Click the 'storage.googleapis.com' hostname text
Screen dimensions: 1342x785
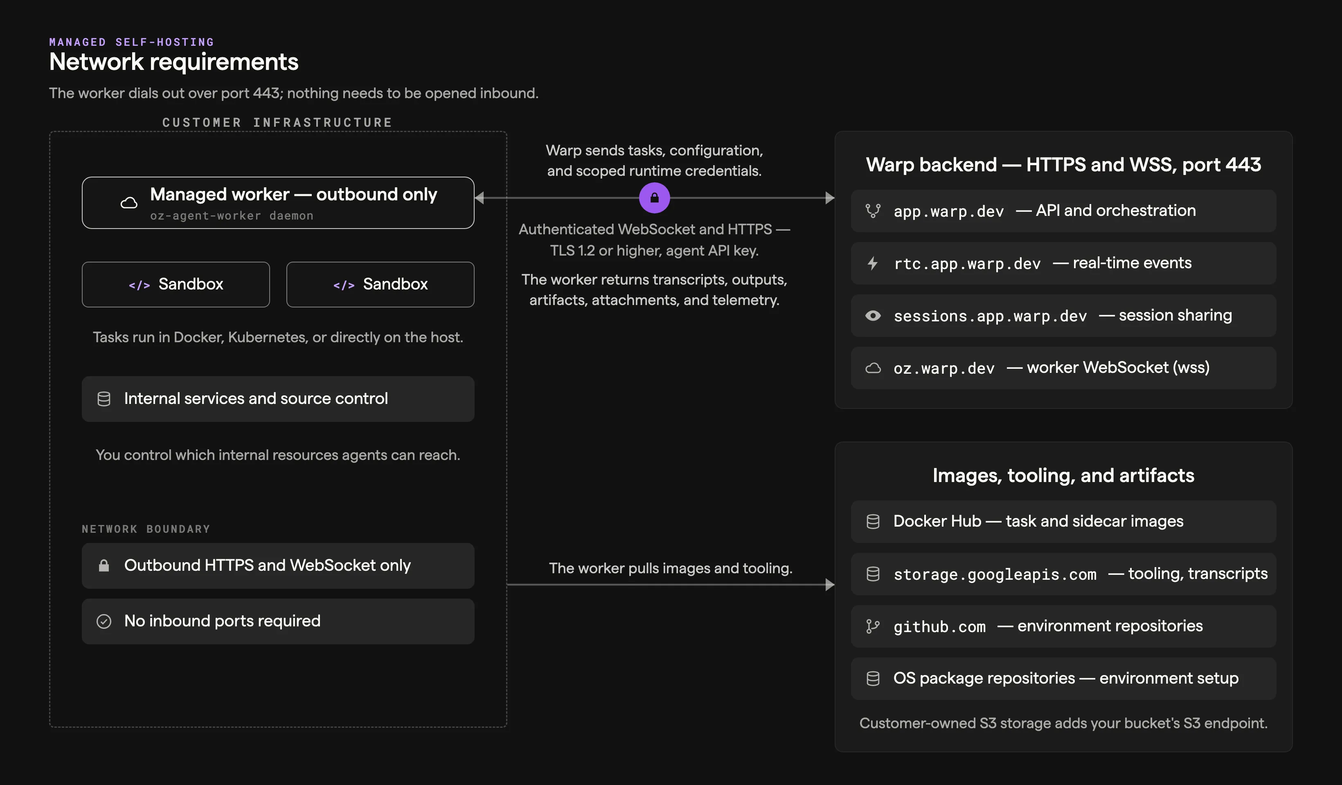coord(995,574)
